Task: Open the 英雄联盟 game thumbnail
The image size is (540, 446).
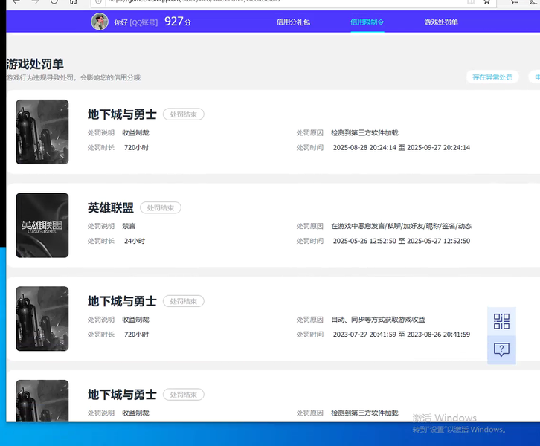Action: [x=42, y=225]
